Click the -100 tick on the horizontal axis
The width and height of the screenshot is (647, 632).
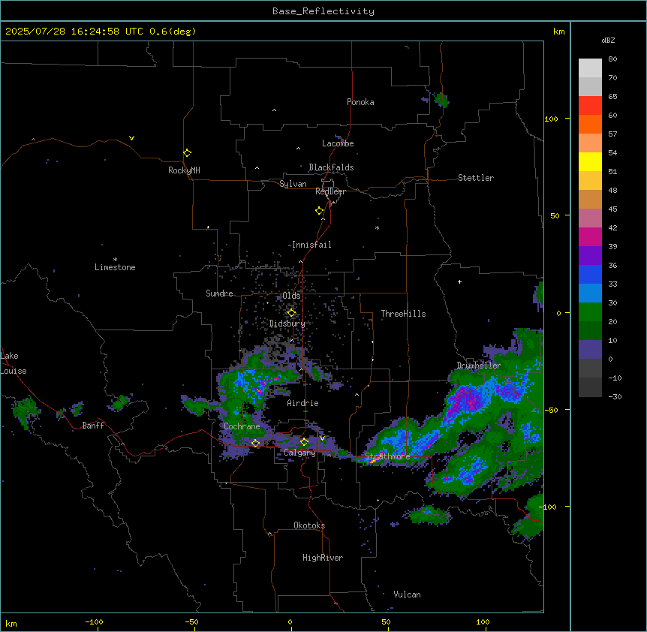coord(94,622)
